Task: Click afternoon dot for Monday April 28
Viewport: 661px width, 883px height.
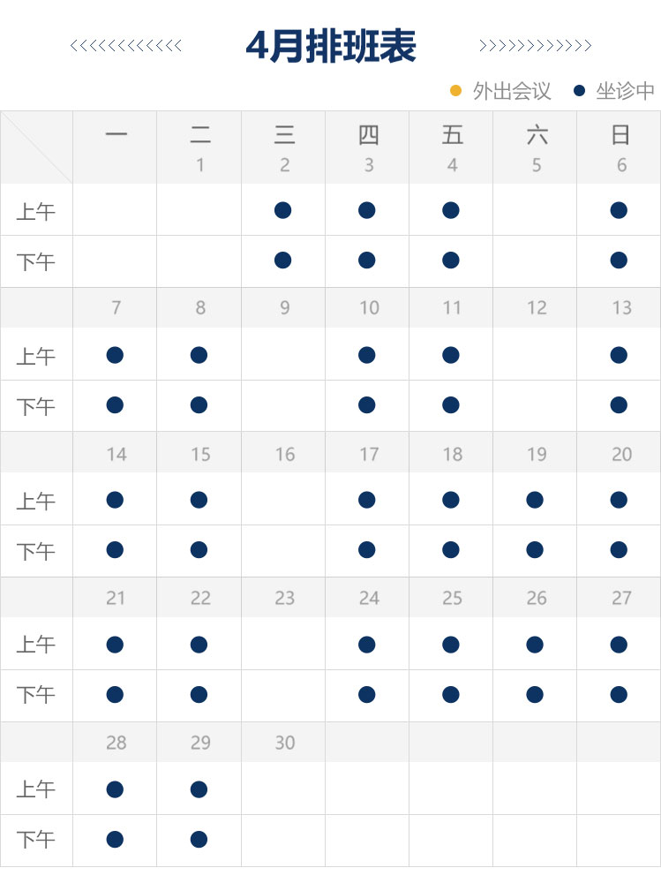Action: pos(115,839)
